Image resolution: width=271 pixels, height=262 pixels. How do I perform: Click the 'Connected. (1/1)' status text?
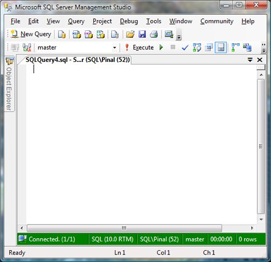[52, 239]
